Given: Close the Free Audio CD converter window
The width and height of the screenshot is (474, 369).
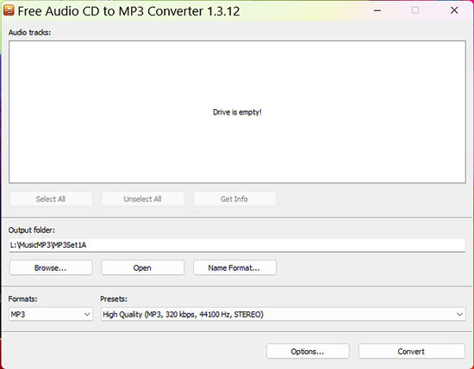Looking at the screenshot, I should pos(454,10).
